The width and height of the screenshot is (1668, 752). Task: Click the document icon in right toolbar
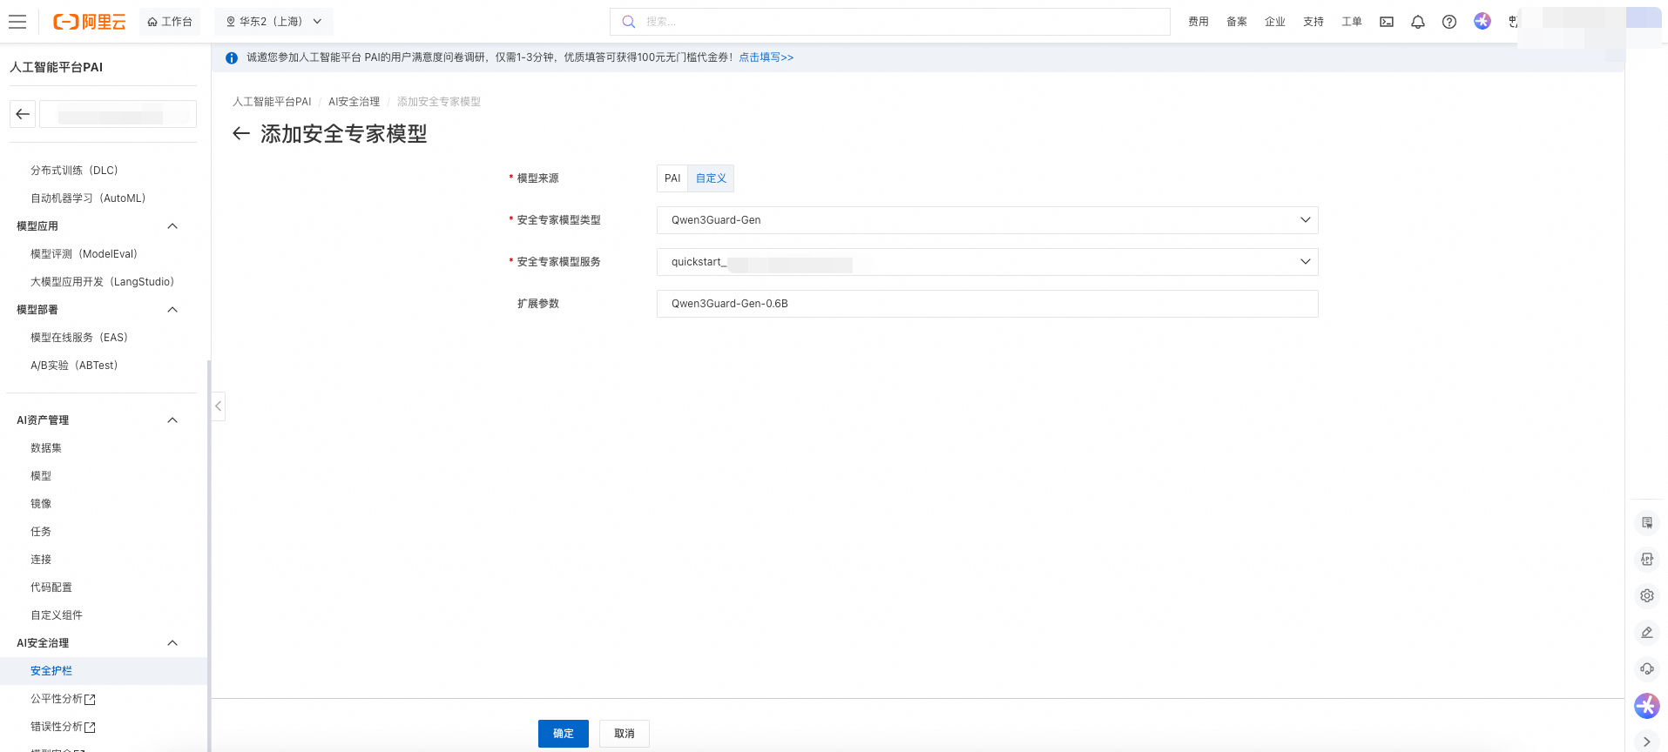click(x=1647, y=523)
